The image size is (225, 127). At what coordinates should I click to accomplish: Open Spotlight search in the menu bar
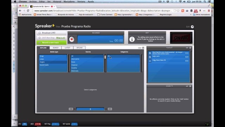[x=205, y=1]
